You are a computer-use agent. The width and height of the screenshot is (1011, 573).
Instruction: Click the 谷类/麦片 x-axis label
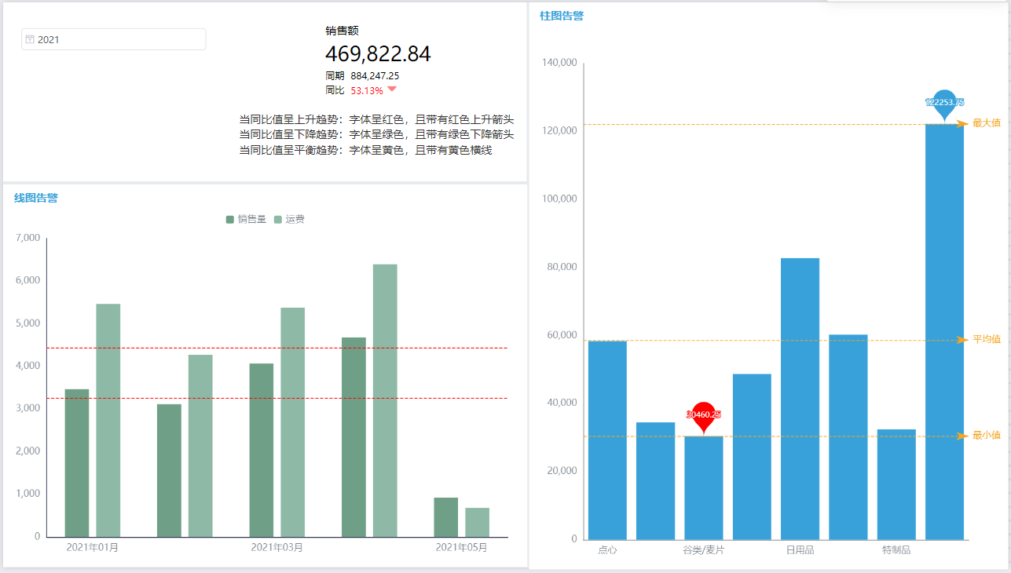[704, 550]
